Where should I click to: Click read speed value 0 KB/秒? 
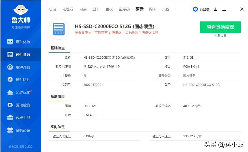point(89,136)
